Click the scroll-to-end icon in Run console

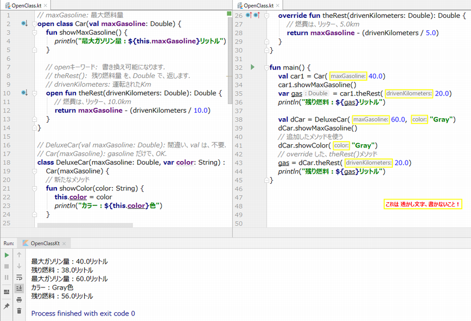[x=19, y=288]
